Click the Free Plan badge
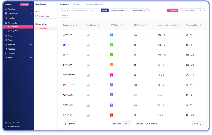This screenshot has width=212, height=135. 24,4
